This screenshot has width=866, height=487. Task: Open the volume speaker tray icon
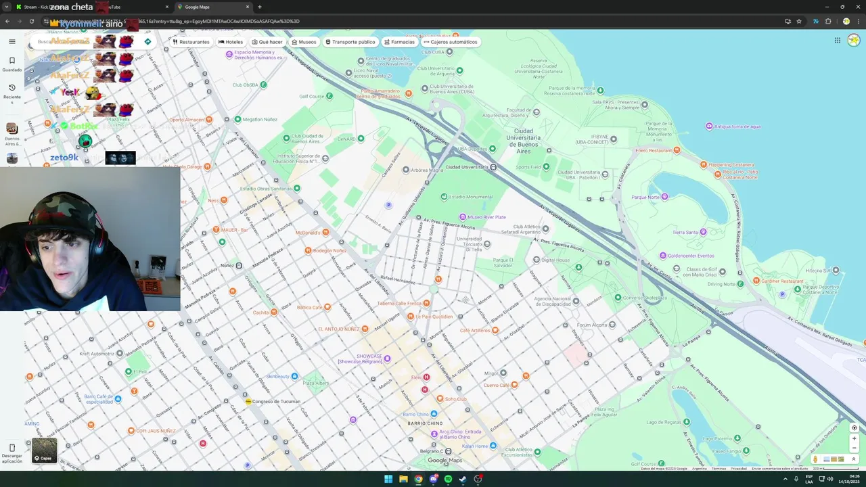pos(829,479)
